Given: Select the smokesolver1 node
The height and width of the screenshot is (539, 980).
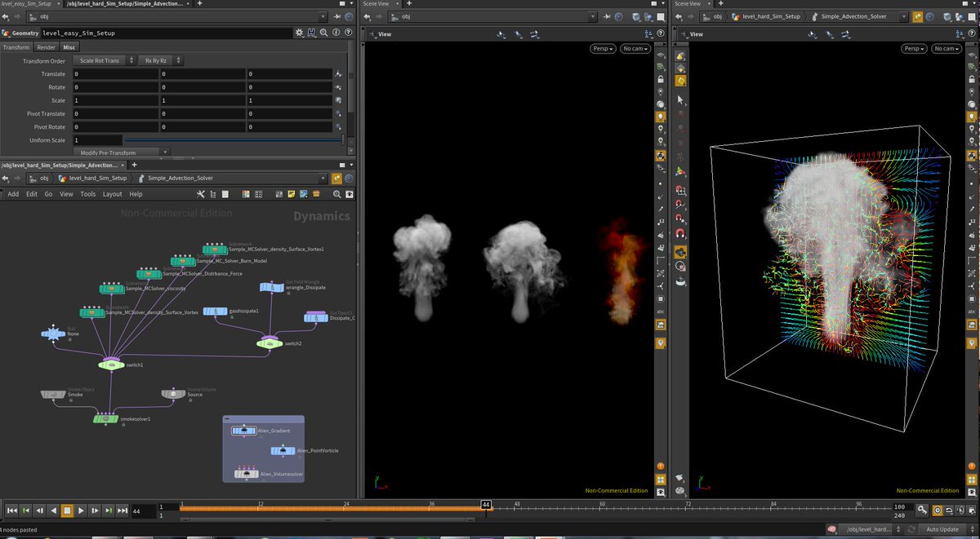Looking at the screenshot, I should coord(106,418).
